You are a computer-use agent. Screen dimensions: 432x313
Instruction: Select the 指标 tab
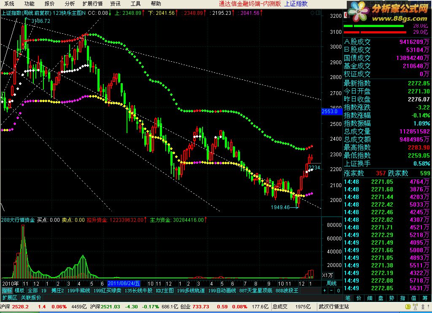tap(7, 290)
